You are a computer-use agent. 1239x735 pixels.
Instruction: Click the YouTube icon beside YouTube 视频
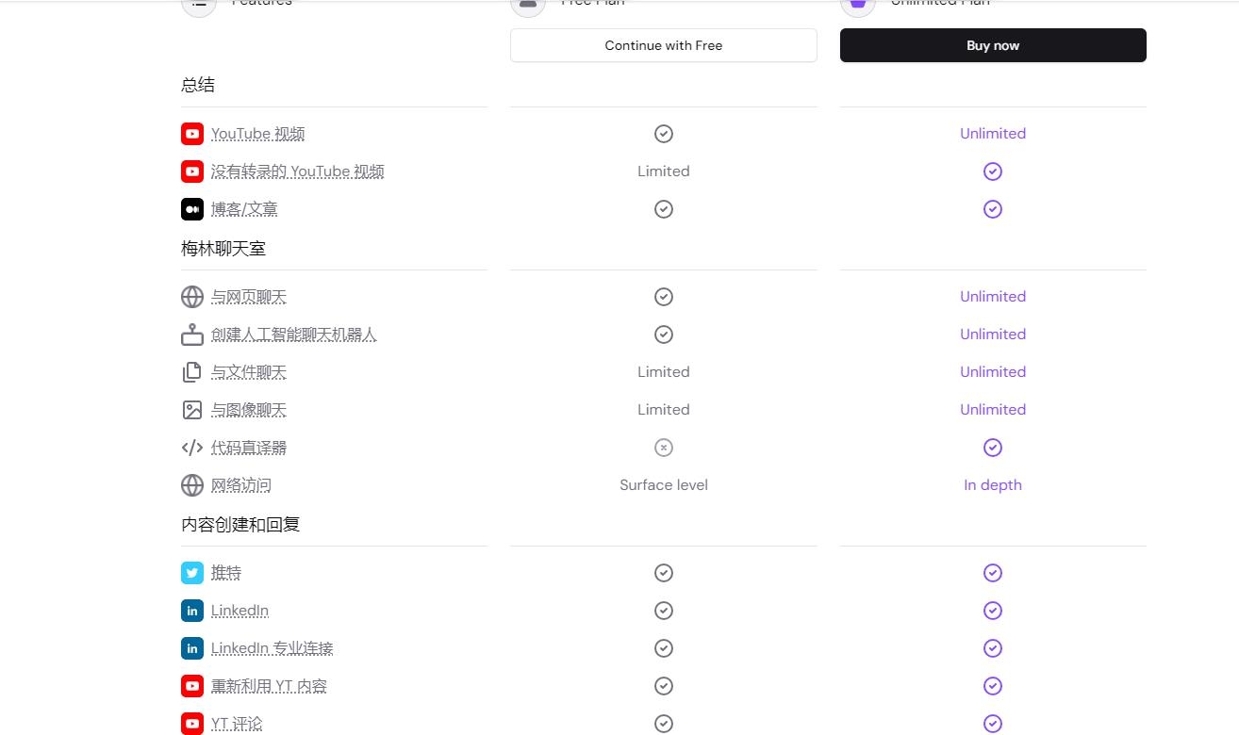(192, 134)
